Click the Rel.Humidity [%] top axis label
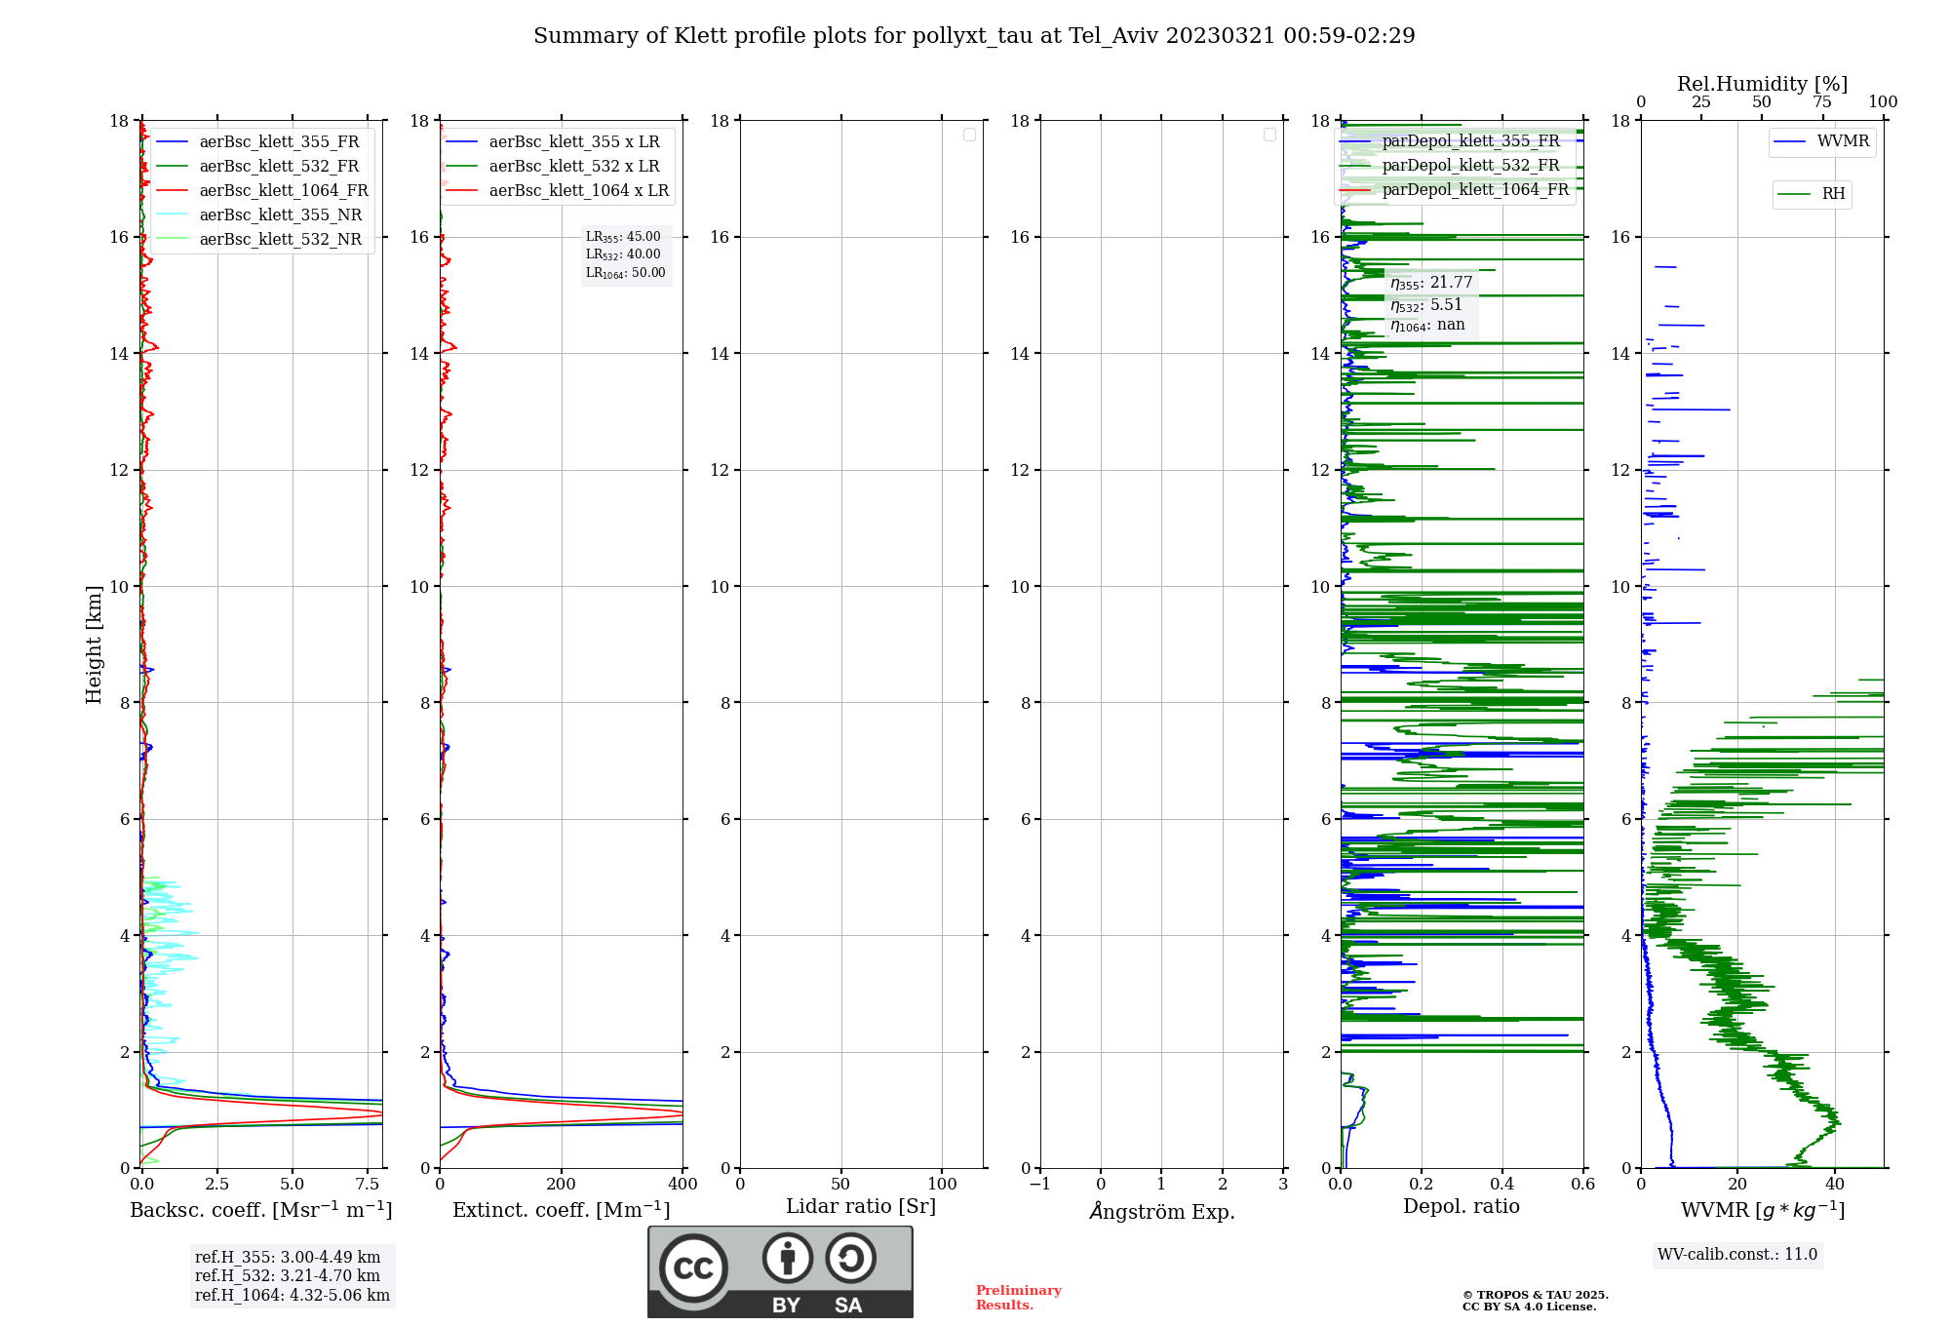 point(1762,84)
